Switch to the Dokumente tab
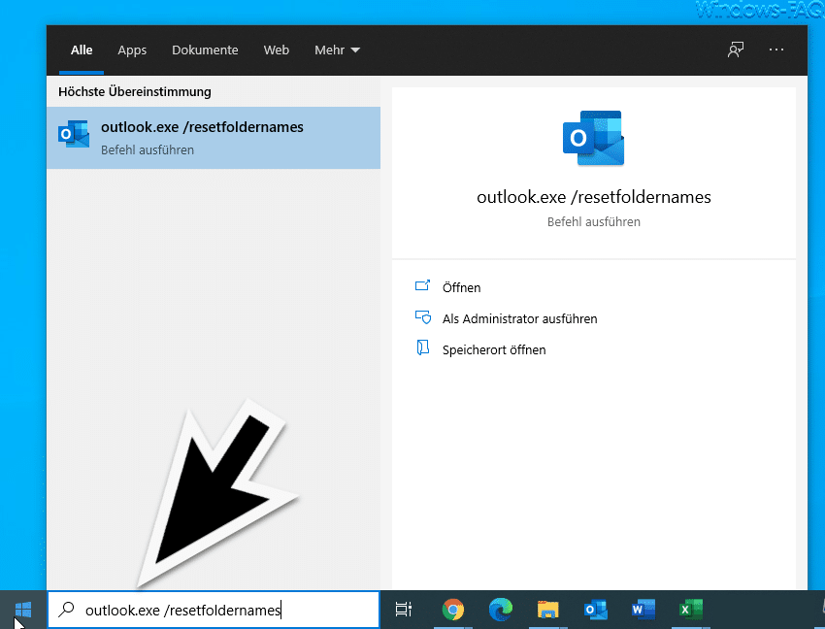 tap(205, 50)
